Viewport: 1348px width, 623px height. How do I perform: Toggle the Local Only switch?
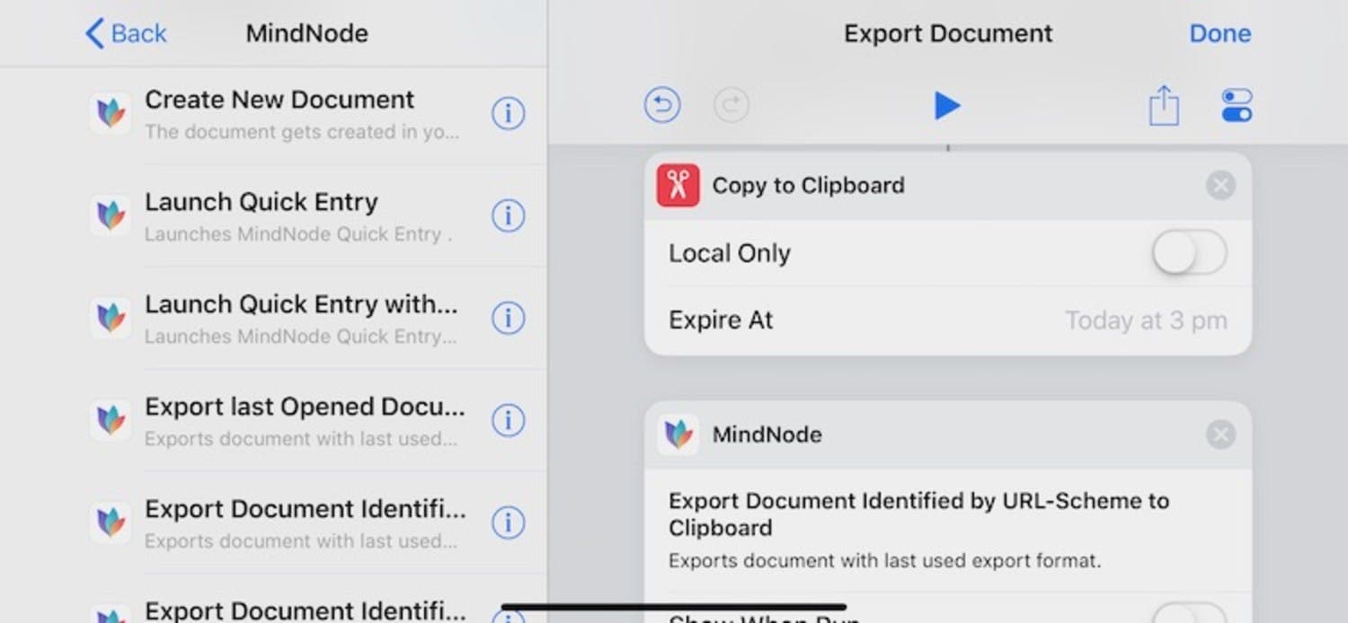(x=1189, y=253)
